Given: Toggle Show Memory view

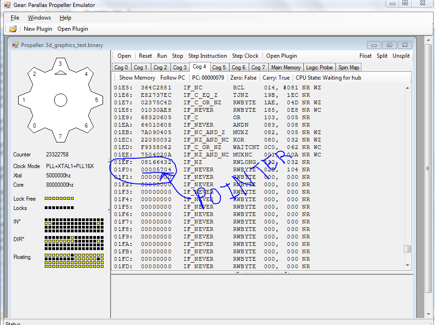Looking at the screenshot, I should [137, 78].
